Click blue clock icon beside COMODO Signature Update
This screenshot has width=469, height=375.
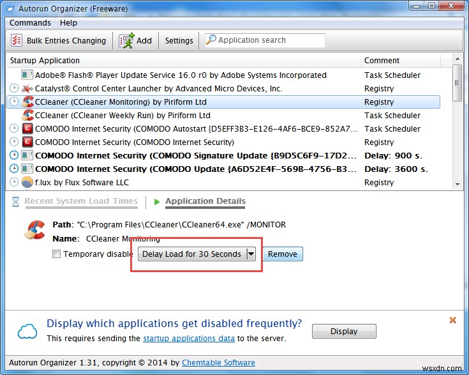click(x=14, y=155)
